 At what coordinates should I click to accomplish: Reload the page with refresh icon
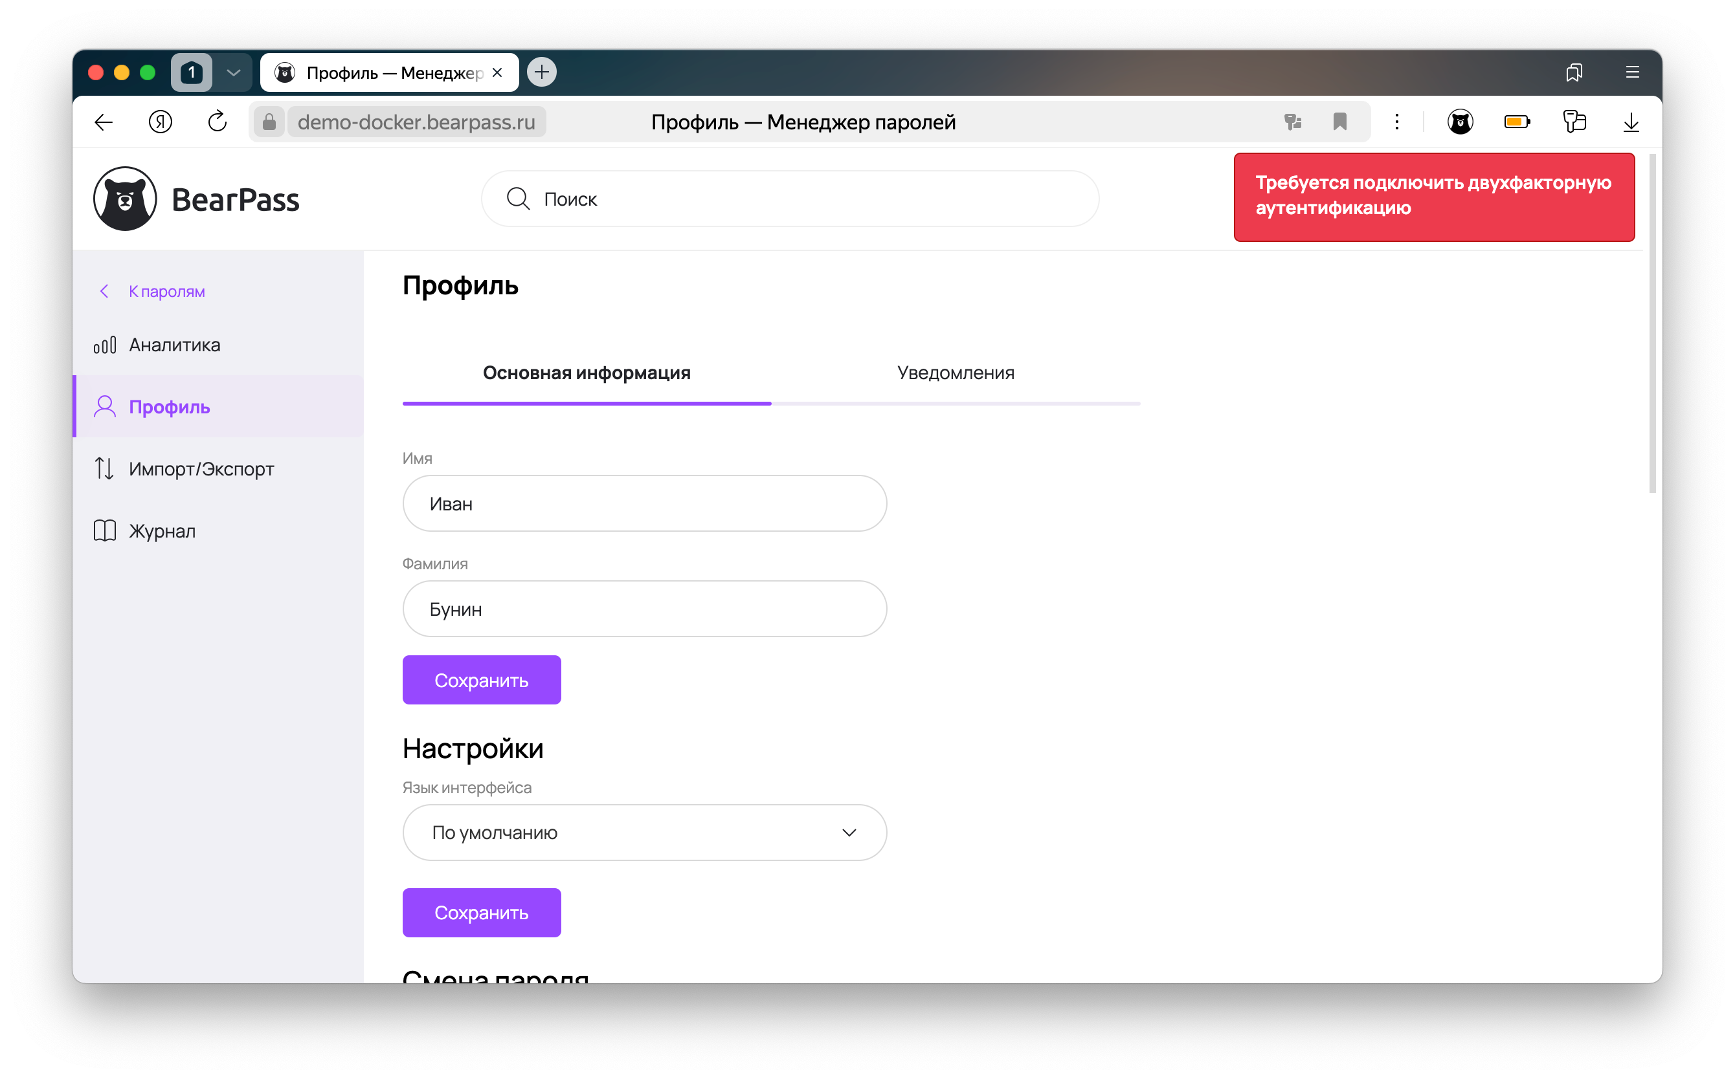pyautogui.click(x=217, y=122)
